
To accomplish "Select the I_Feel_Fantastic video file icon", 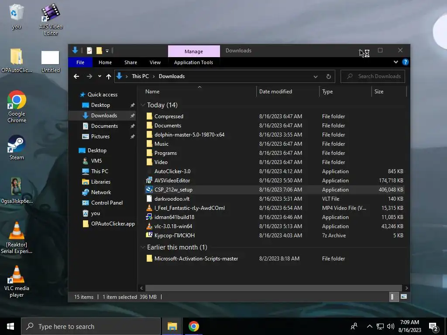I will point(149,208).
